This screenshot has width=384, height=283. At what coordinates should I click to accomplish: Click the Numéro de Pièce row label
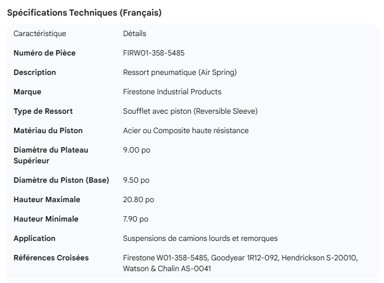(45, 53)
